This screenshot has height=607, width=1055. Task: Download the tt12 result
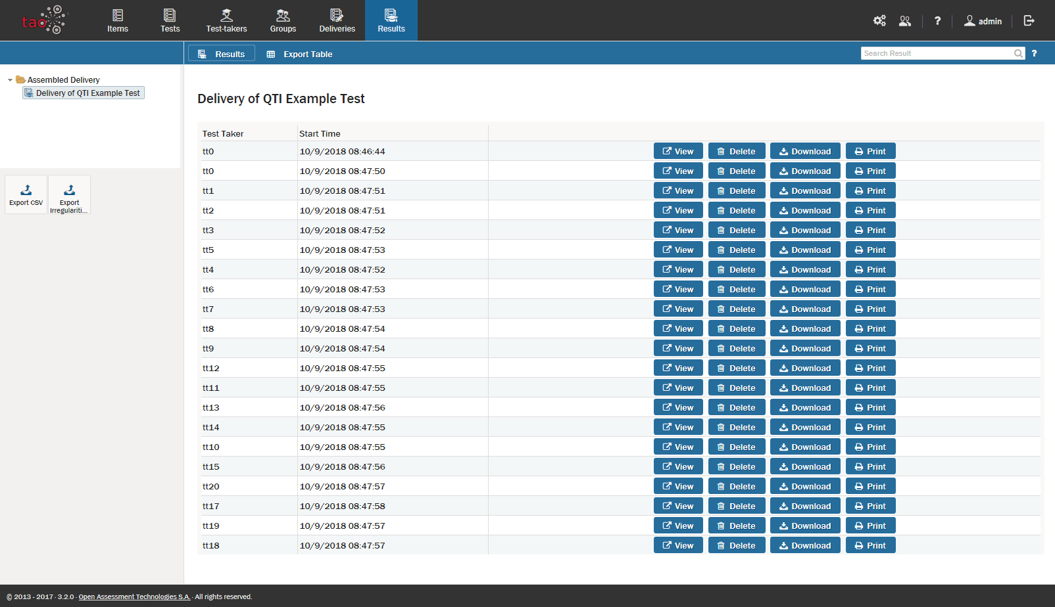click(805, 369)
